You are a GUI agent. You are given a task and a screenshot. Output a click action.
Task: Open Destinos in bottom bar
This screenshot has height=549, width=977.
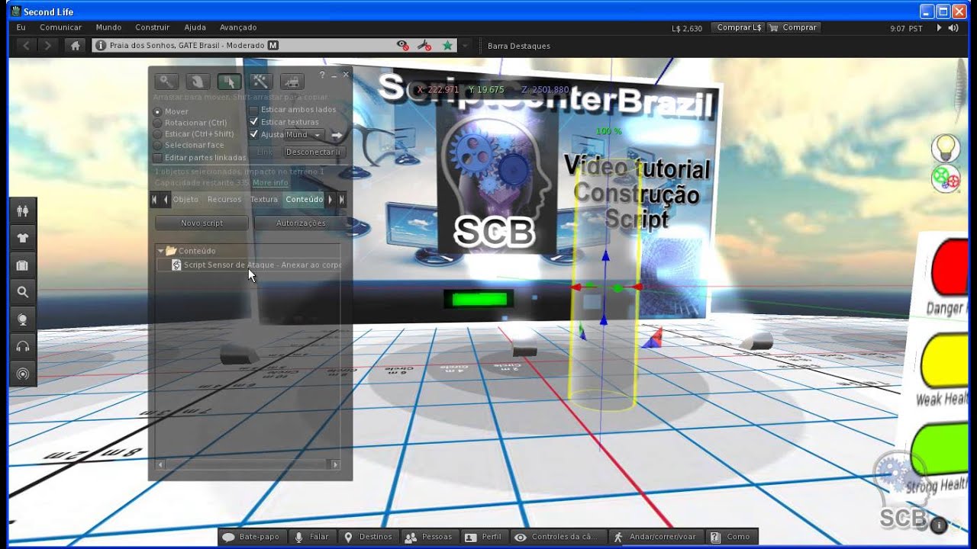point(368,537)
